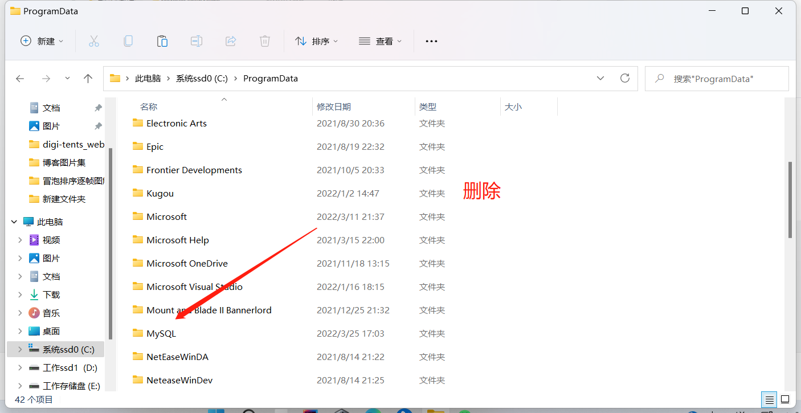801x413 pixels.
Task: Sort by 大小 column header
Action: tap(513, 107)
